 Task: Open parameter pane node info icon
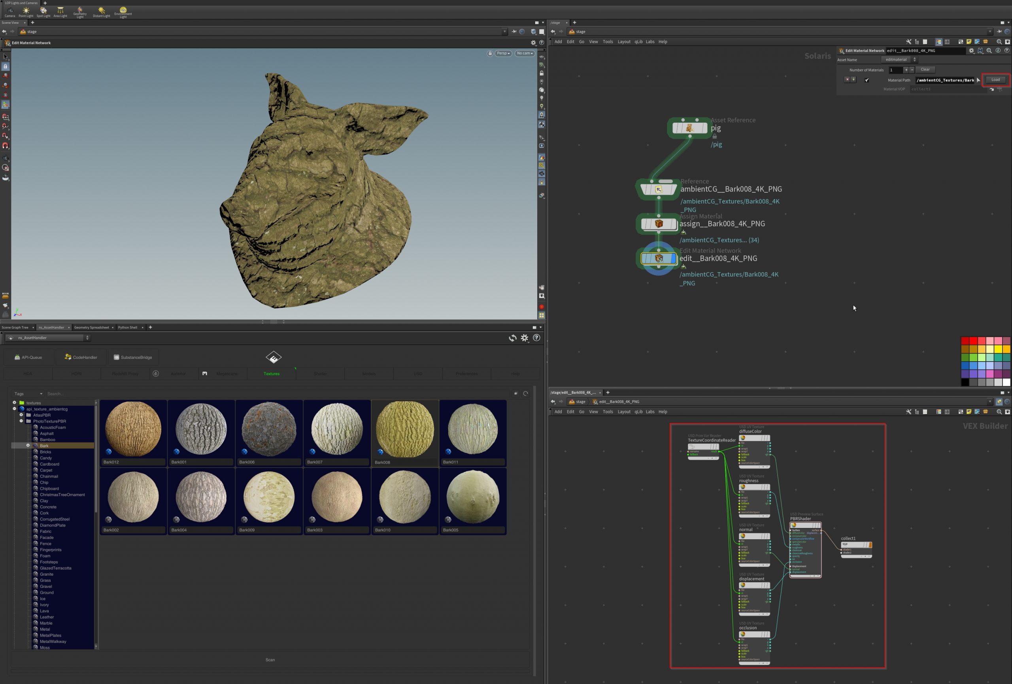pyautogui.click(x=998, y=51)
